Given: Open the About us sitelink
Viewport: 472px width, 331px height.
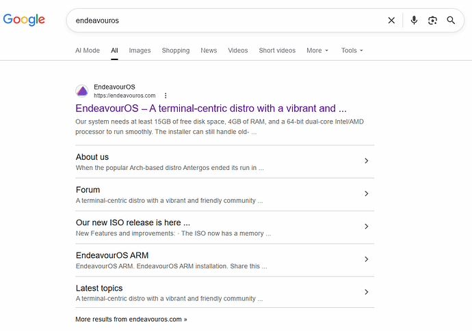Looking at the screenshot, I should [x=92, y=157].
